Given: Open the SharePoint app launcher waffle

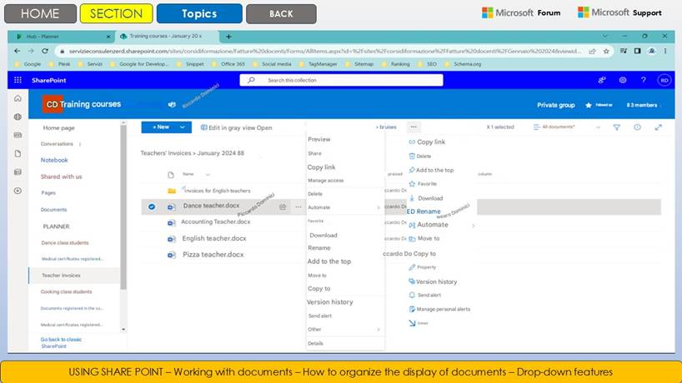Looking at the screenshot, I should click(x=18, y=80).
